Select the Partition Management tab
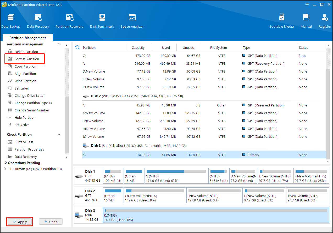 pos(27,38)
